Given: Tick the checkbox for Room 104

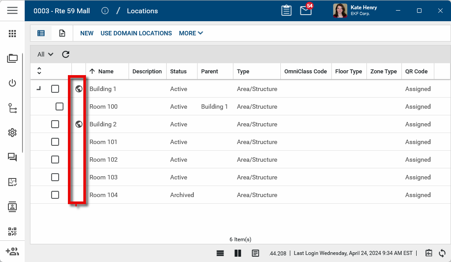Looking at the screenshot, I should pyautogui.click(x=55, y=195).
